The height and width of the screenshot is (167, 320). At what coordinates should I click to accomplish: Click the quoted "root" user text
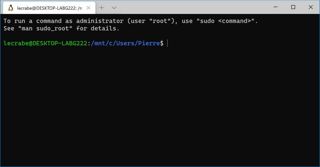160,21
